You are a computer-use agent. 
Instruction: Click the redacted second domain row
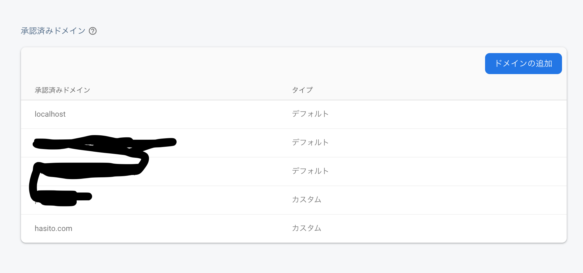(x=204, y=143)
